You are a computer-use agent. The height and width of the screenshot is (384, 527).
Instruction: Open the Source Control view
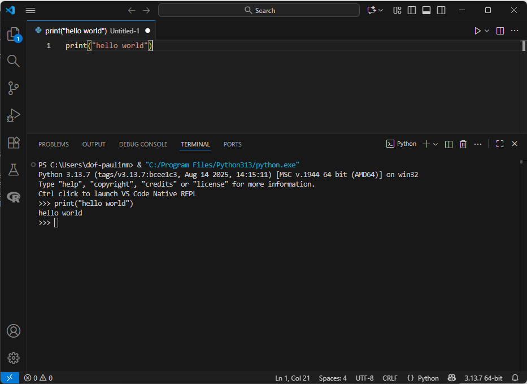(x=13, y=88)
